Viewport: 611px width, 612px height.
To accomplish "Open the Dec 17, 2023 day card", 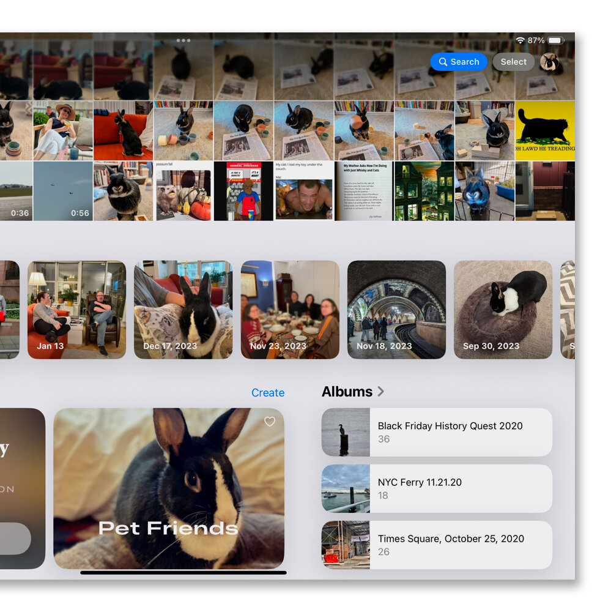I will [183, 310].
